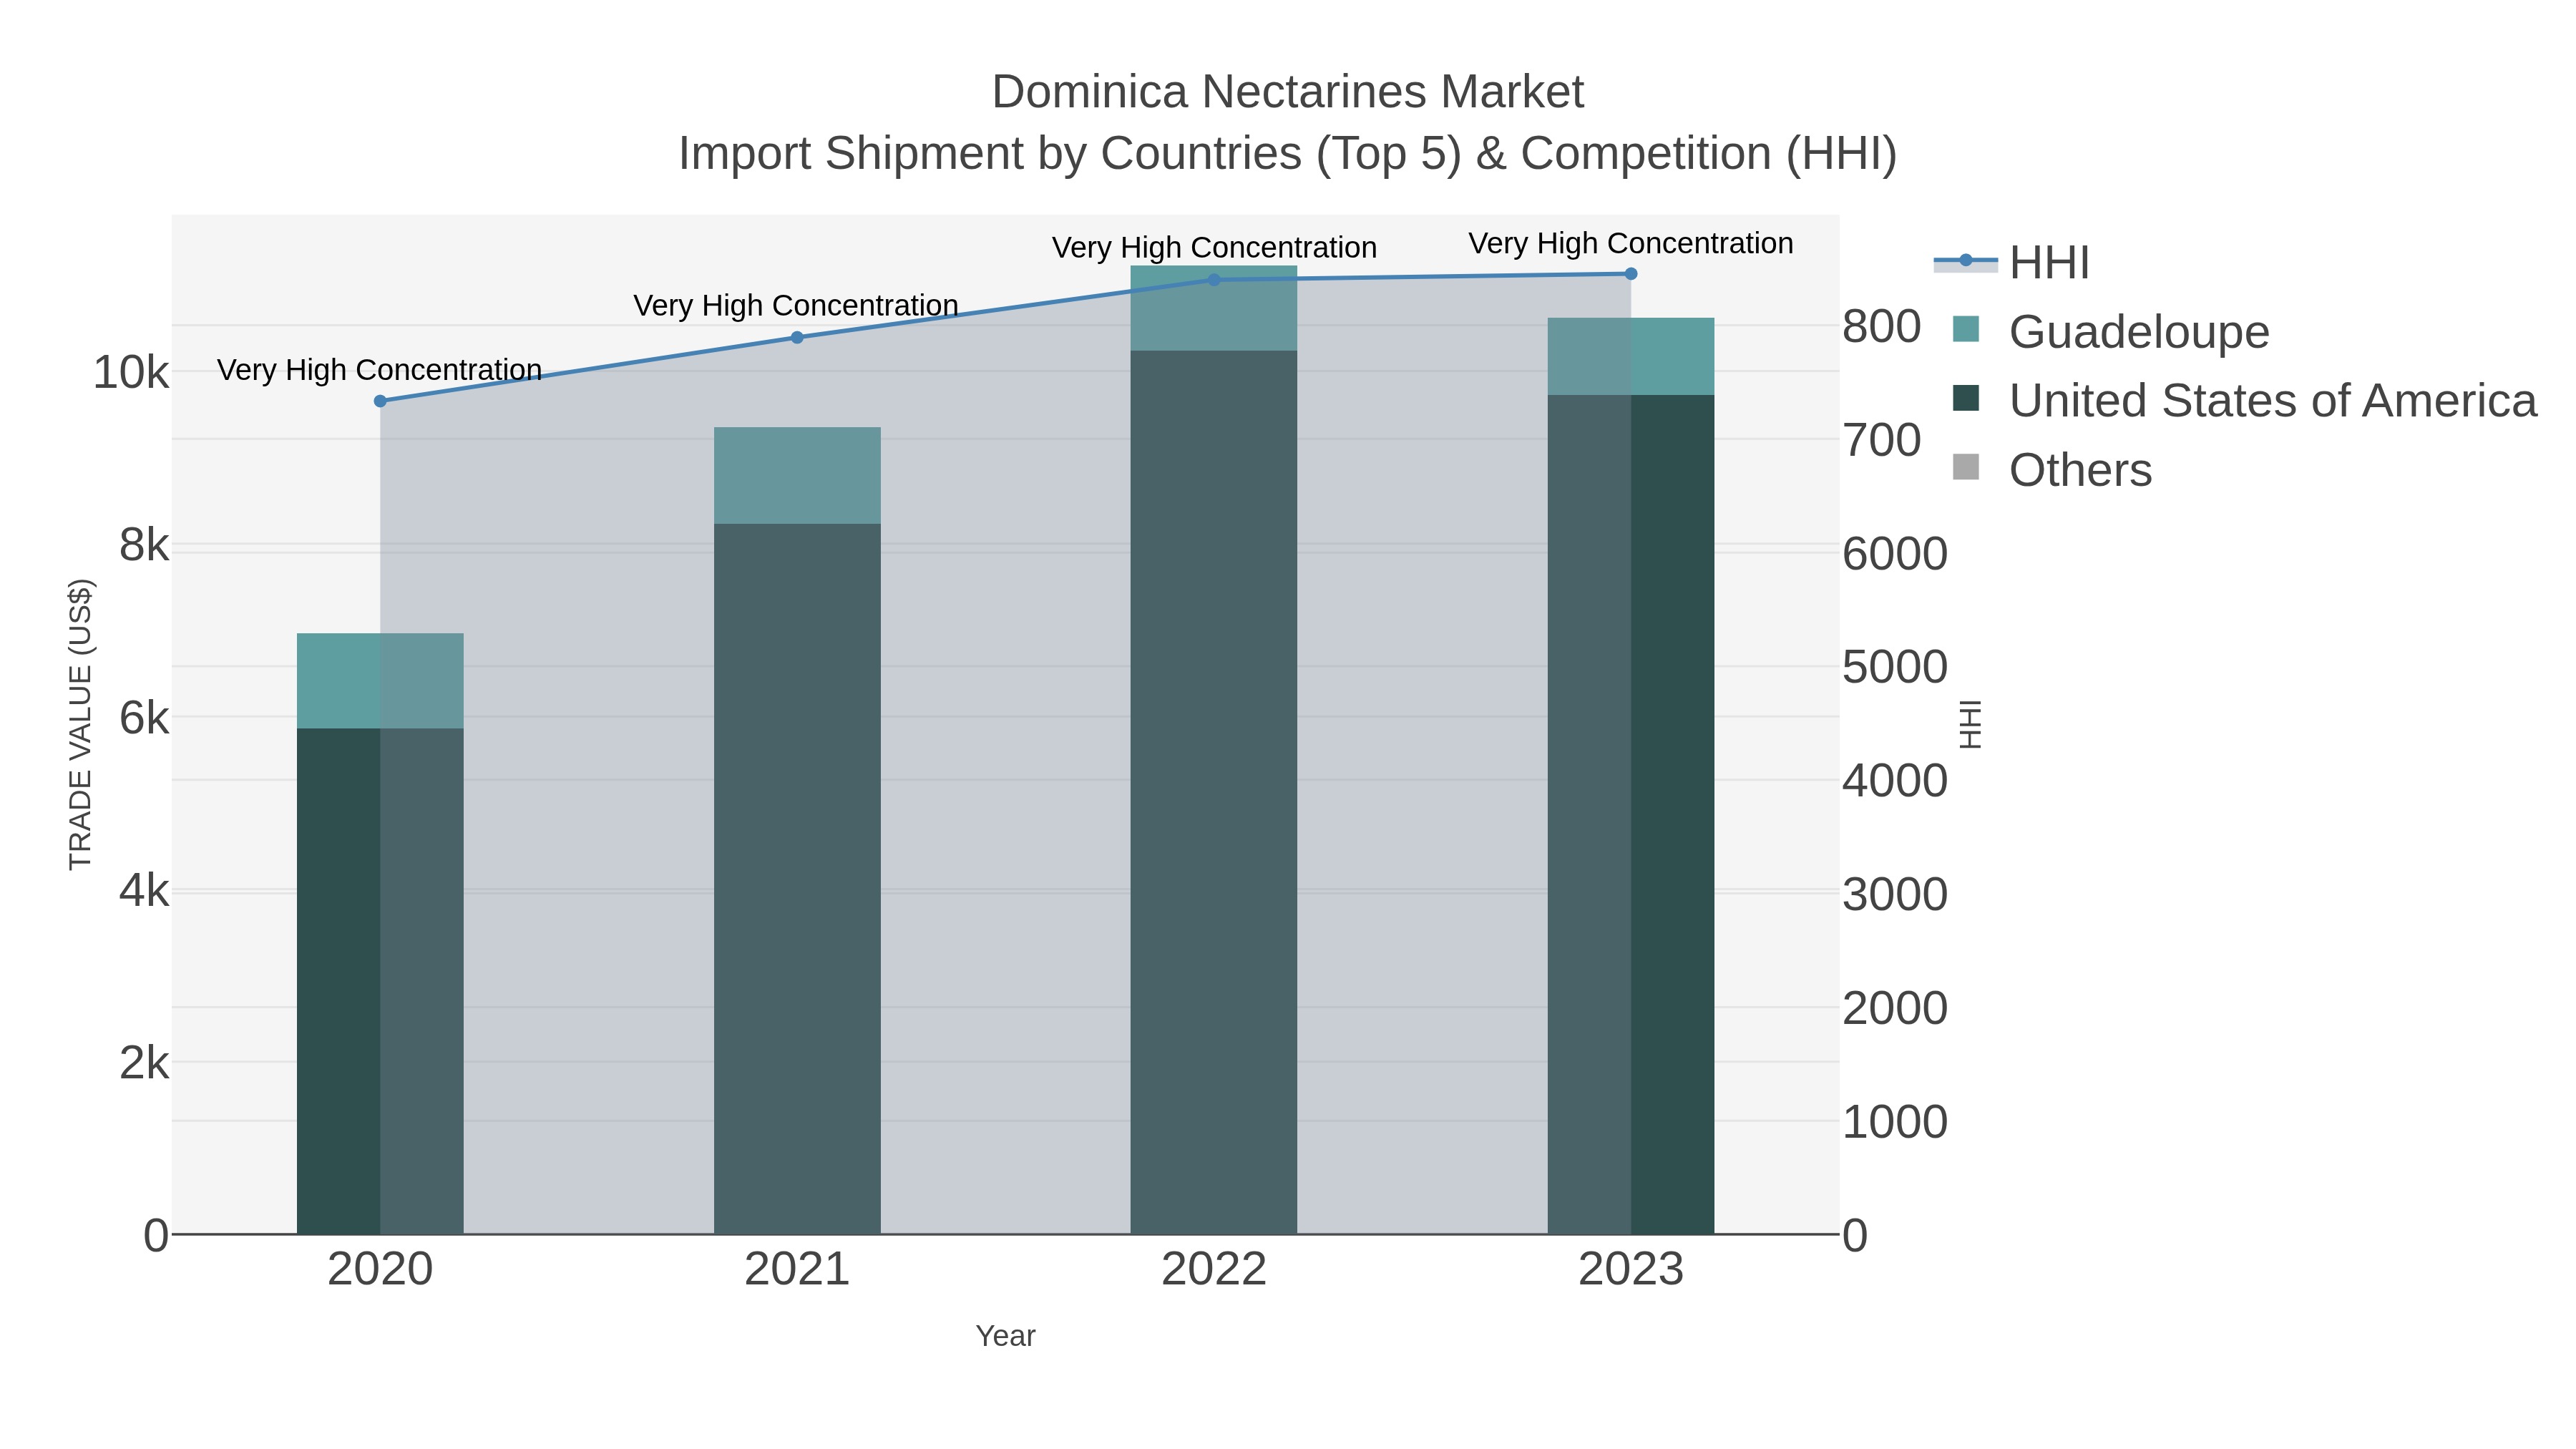Viewport: 2576px width, 1449px height.
Task: Click the vertical HHI right axis title
Action: pyautogui.click(x=1970, y=724)
